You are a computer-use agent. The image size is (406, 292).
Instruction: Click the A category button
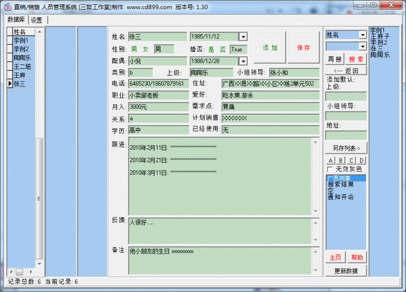coord(331,160)
